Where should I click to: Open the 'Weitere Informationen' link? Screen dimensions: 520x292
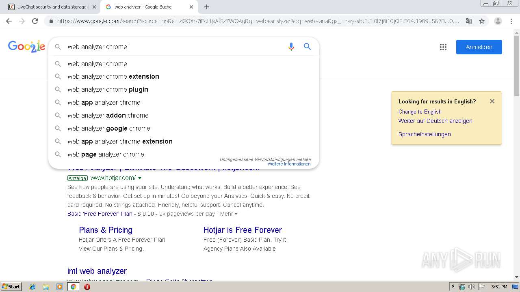(289, 164)
